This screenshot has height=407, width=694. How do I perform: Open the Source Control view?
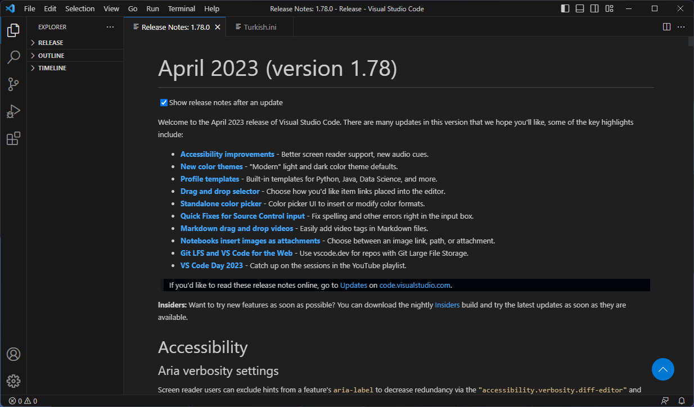tap(13, 84)
